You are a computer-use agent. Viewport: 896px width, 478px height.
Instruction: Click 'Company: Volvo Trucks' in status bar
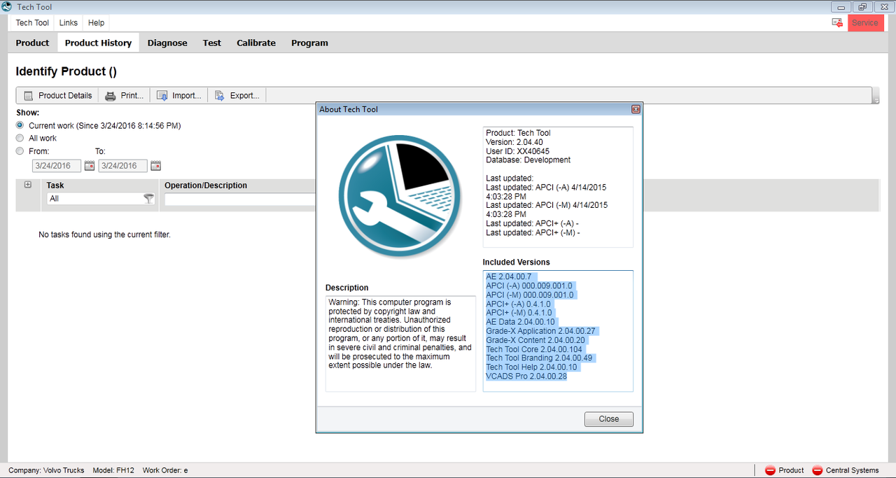(46, 470)
